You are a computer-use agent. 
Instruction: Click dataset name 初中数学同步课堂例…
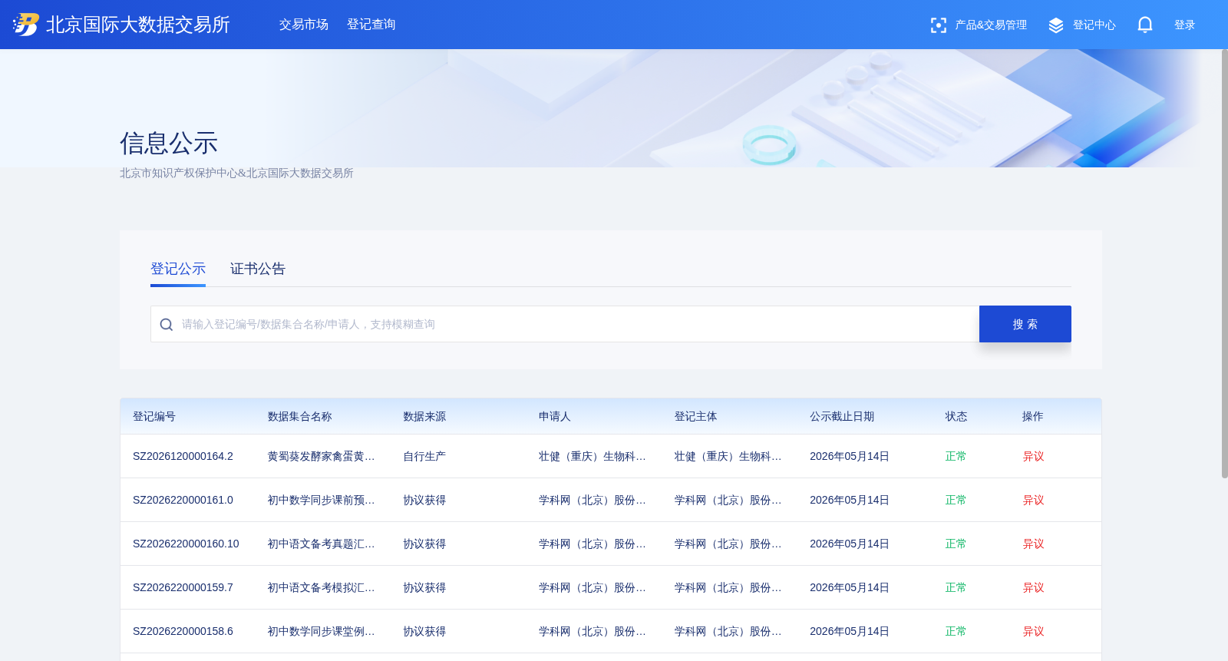321,631
